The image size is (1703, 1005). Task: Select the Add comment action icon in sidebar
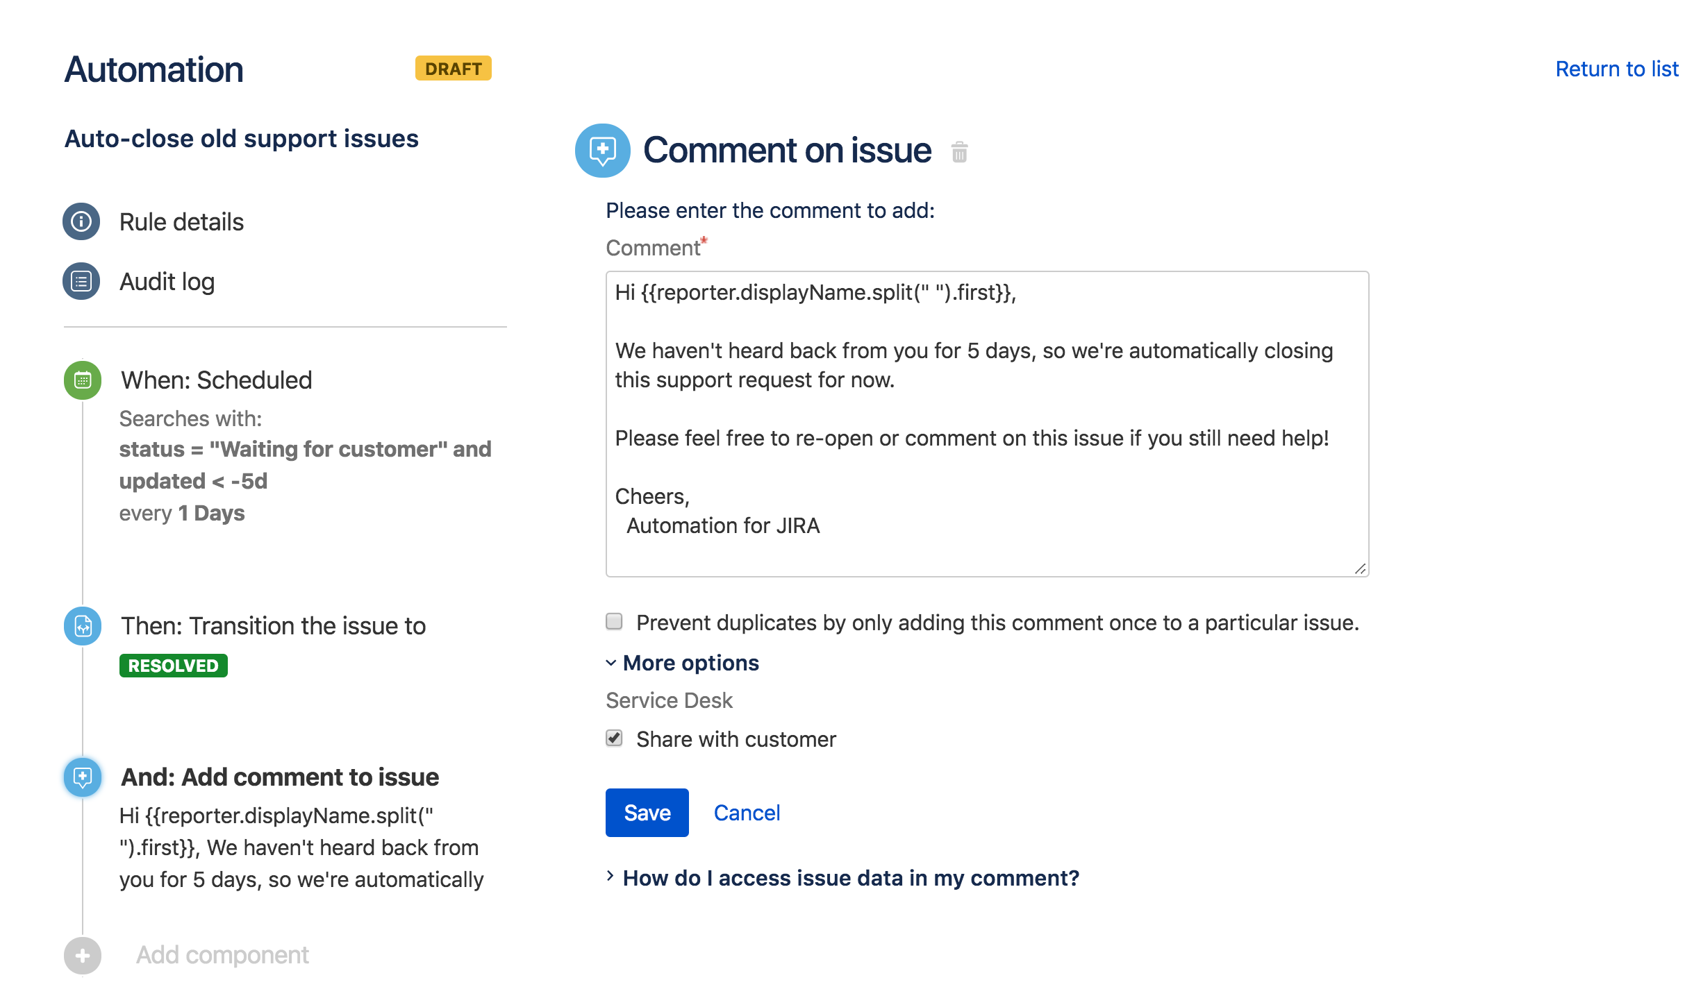(83, 777)
